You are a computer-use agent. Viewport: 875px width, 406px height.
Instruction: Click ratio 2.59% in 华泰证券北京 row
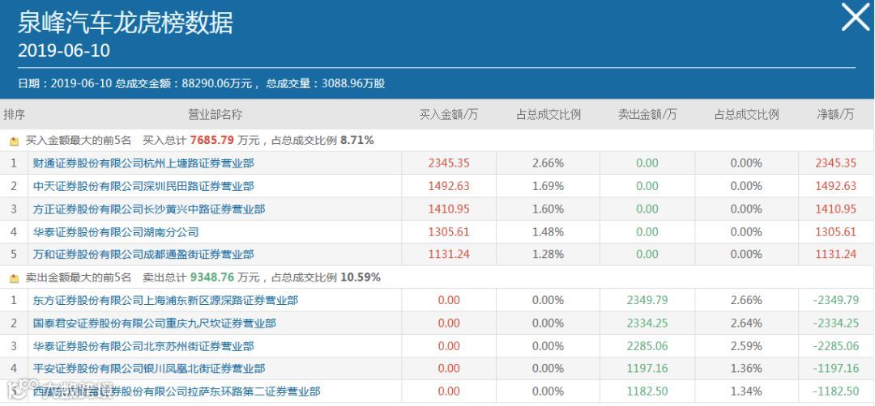coord(747,346)
